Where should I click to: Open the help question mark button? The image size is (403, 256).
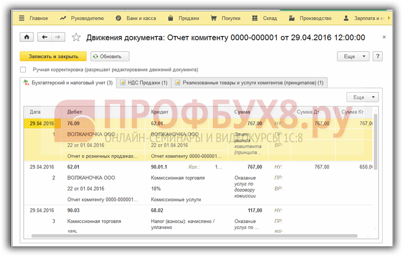(x=377, y=56)
